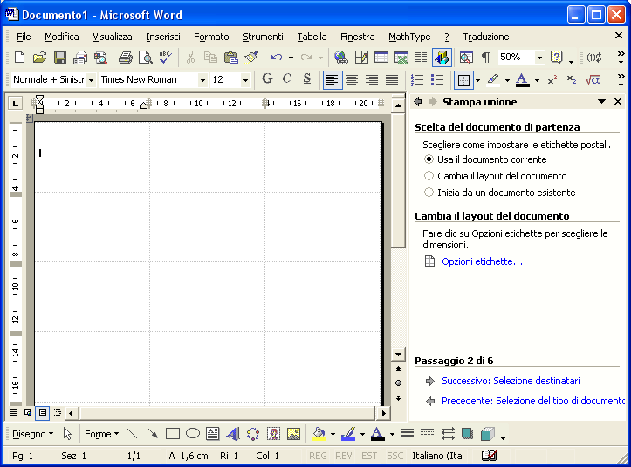Insert a text box from Drawing toolbar
Screen dimensions: 631x467
click(x=212, y=434)
